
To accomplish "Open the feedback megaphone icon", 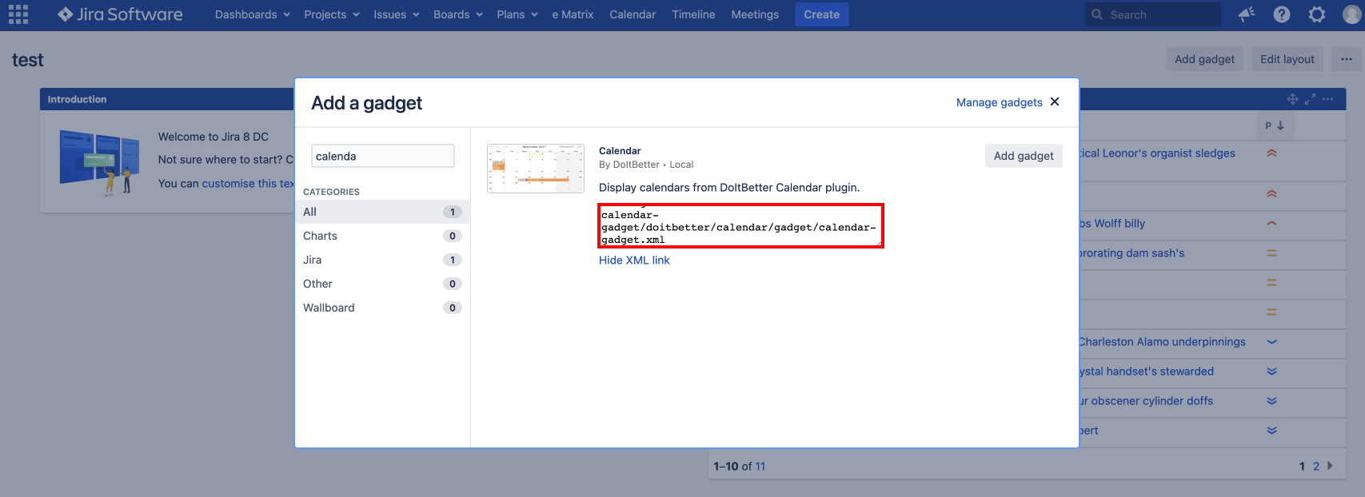I will (x=1246, y=14).
